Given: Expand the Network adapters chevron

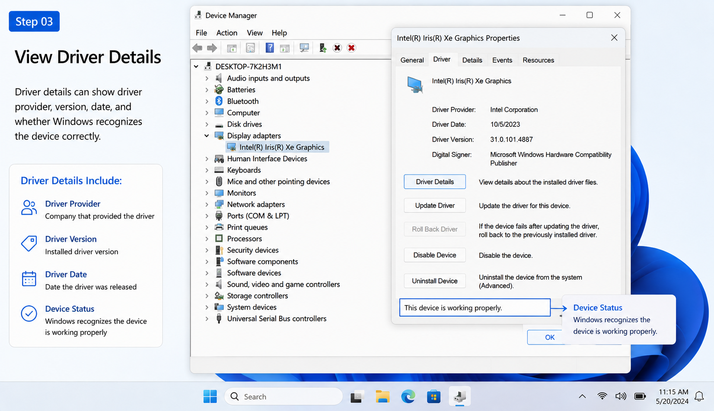Looking at the screenshot, I should pos(207,205).
